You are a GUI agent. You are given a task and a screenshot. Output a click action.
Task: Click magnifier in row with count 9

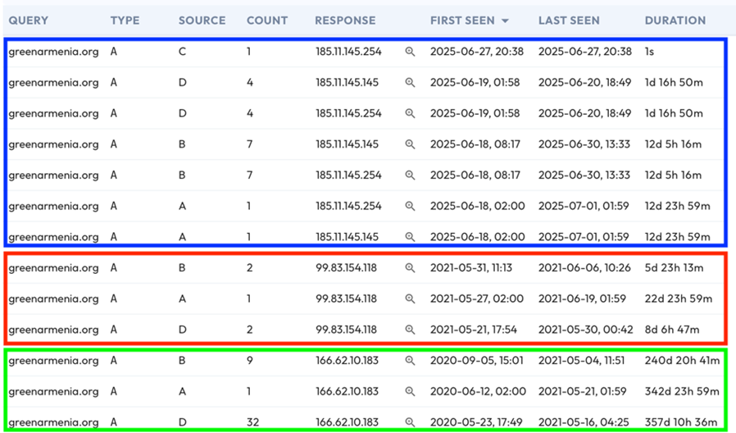pyautogui.click(x=410, y=361)
